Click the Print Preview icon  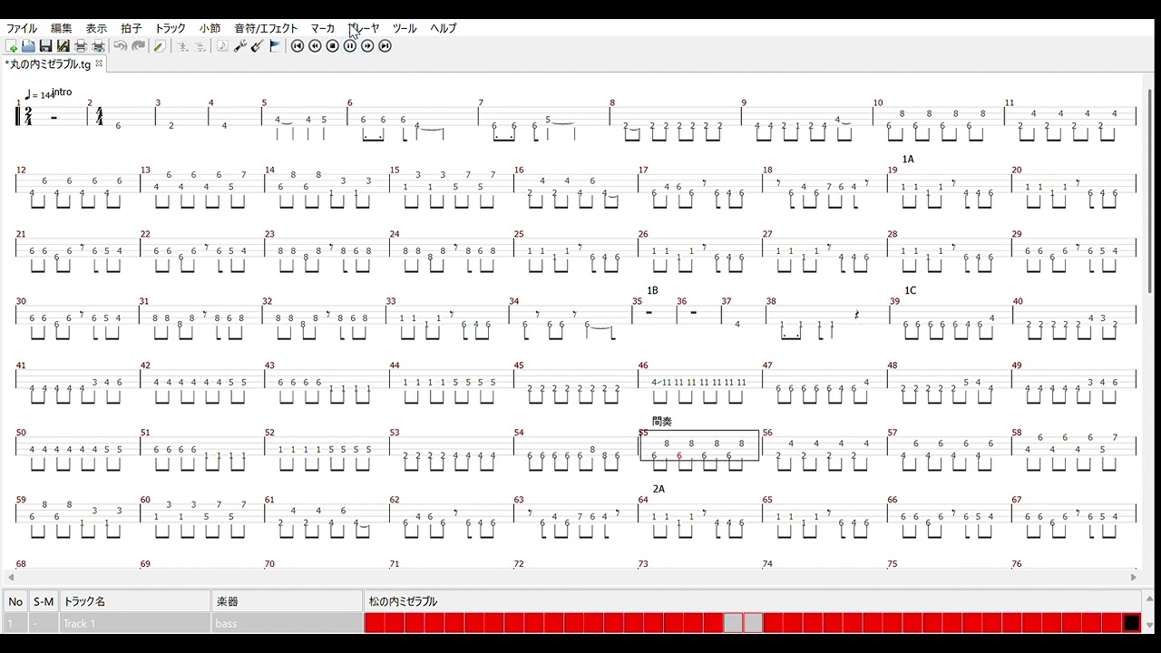(x=98, y=46)
